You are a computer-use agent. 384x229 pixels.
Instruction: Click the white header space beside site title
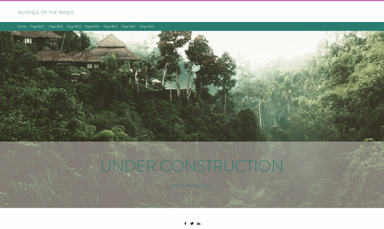[x=225, y=13]
